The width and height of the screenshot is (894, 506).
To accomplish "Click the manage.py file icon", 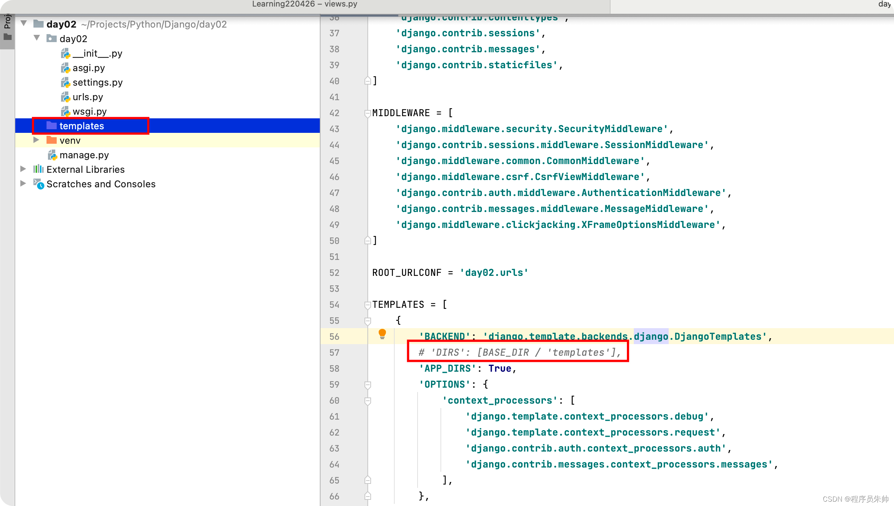I will point(52,155).
